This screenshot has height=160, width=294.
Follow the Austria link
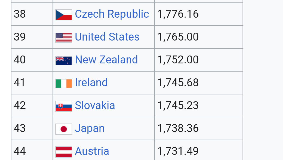tap(92, 151)
